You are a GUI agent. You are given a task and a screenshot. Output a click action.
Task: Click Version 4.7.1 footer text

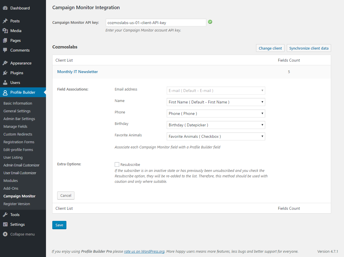click(x=328, y=251)
